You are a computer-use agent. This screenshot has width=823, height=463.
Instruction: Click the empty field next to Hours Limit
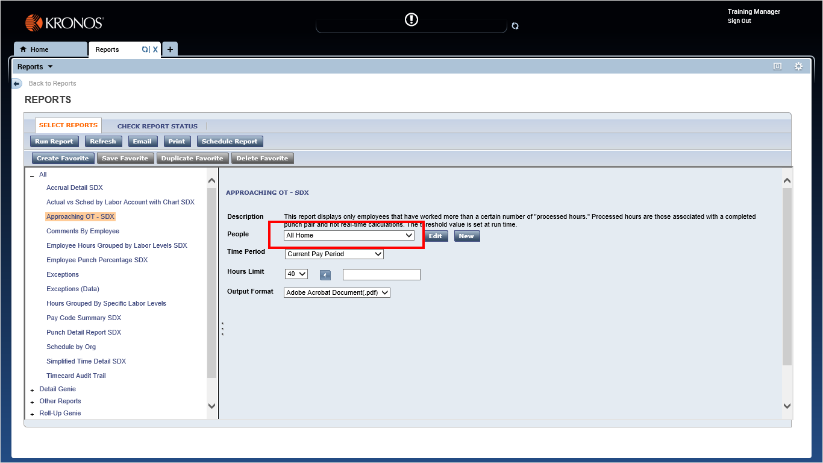pyautogui.click(x=381, y=274)
